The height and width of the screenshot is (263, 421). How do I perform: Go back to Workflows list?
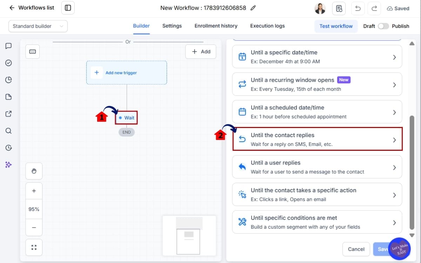point(32,8)
